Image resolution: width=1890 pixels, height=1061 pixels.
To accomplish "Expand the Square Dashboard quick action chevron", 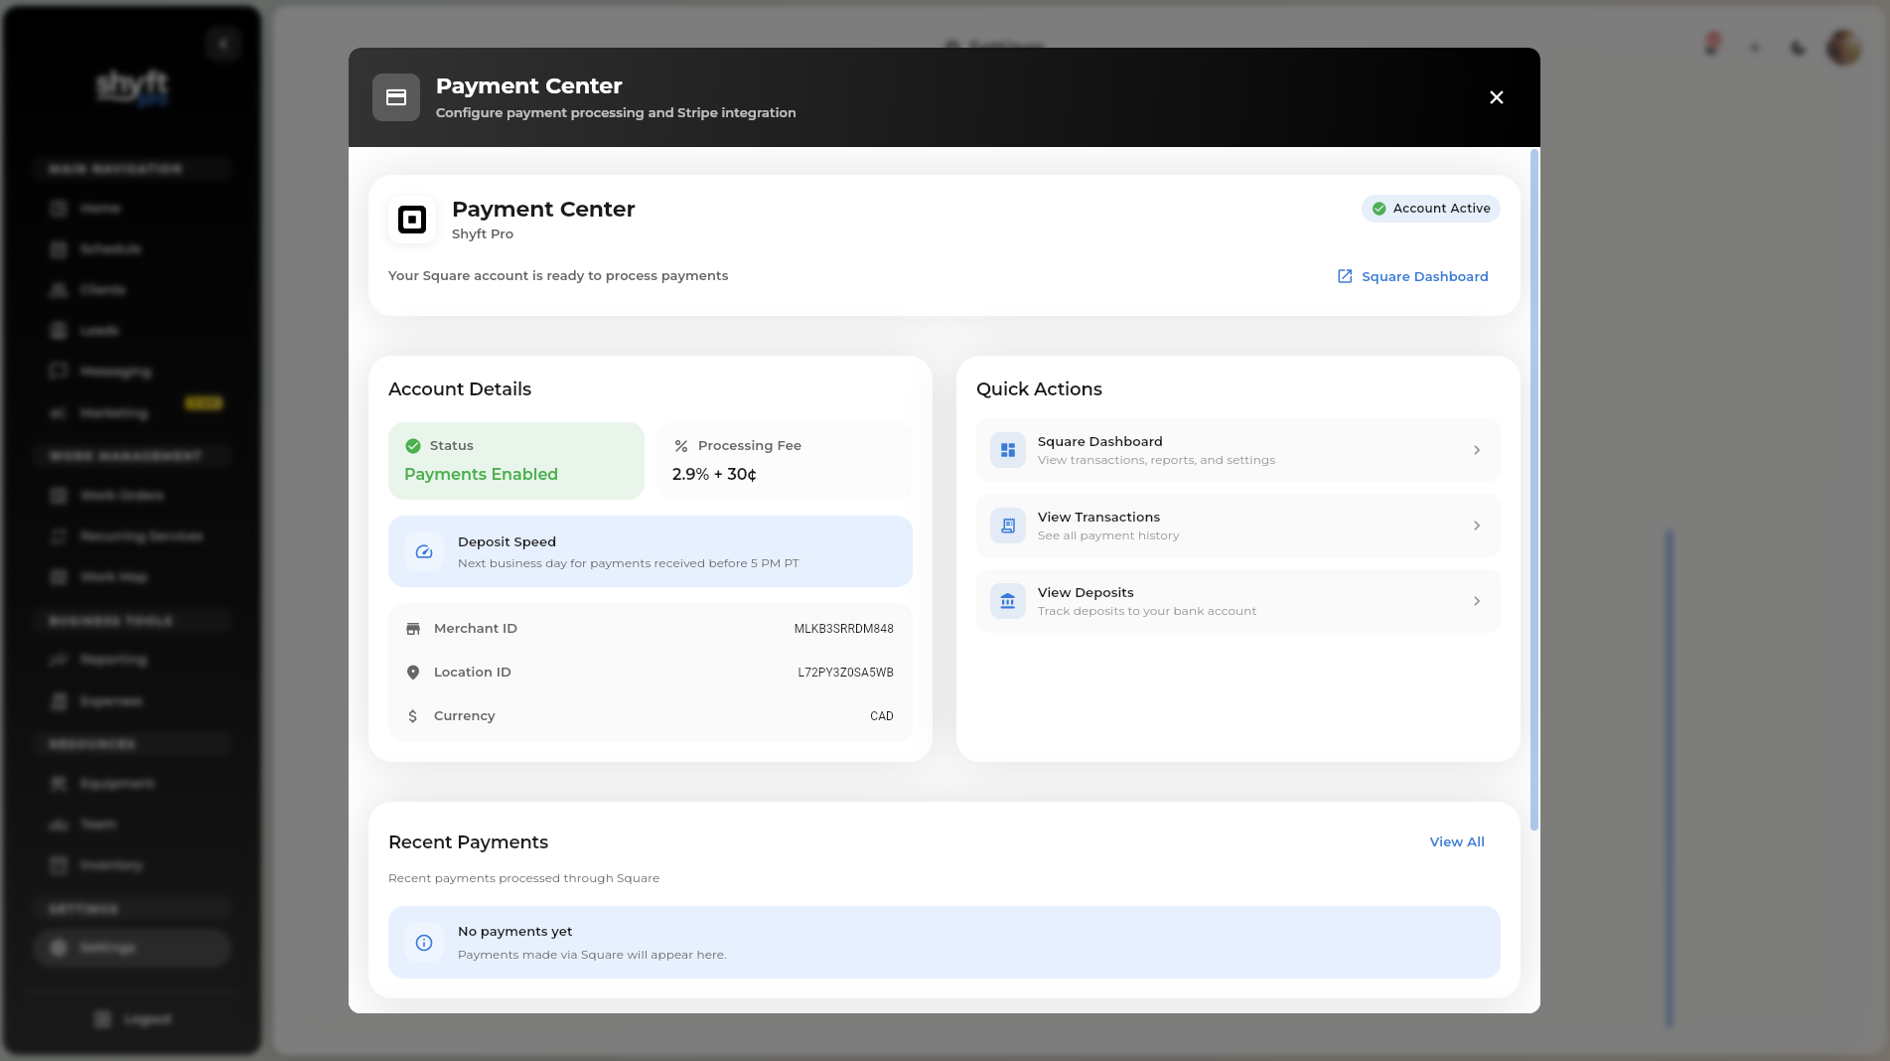I will (x=1476, y=449).
